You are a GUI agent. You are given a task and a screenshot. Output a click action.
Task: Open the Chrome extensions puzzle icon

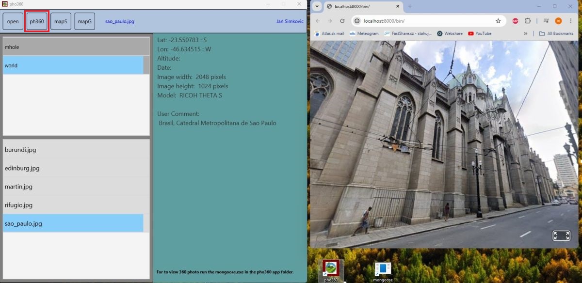[528, 21]
